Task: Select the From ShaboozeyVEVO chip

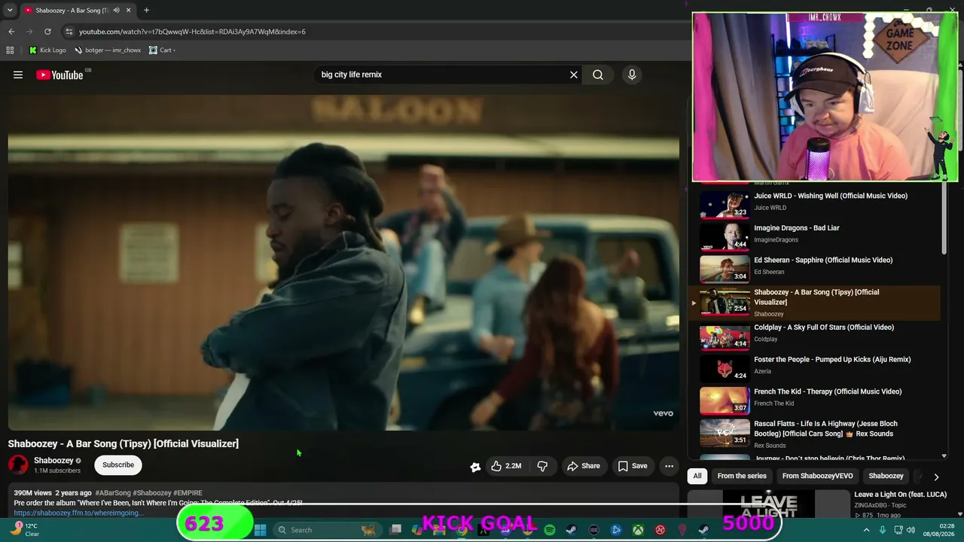Action: tap(818, 476)
